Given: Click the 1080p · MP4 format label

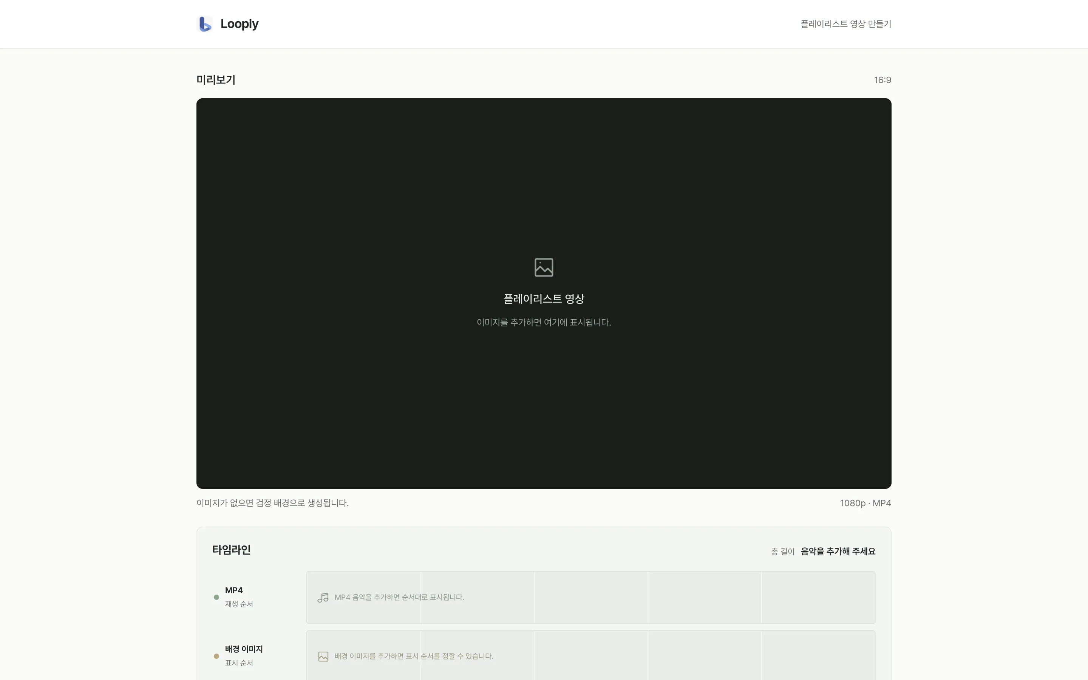Looking at the screenshot, I should pyautogui.click(x=865, y=503).
